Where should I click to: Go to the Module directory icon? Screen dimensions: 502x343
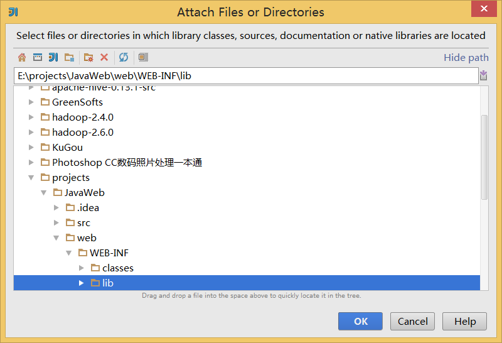(x=69, y=57)
